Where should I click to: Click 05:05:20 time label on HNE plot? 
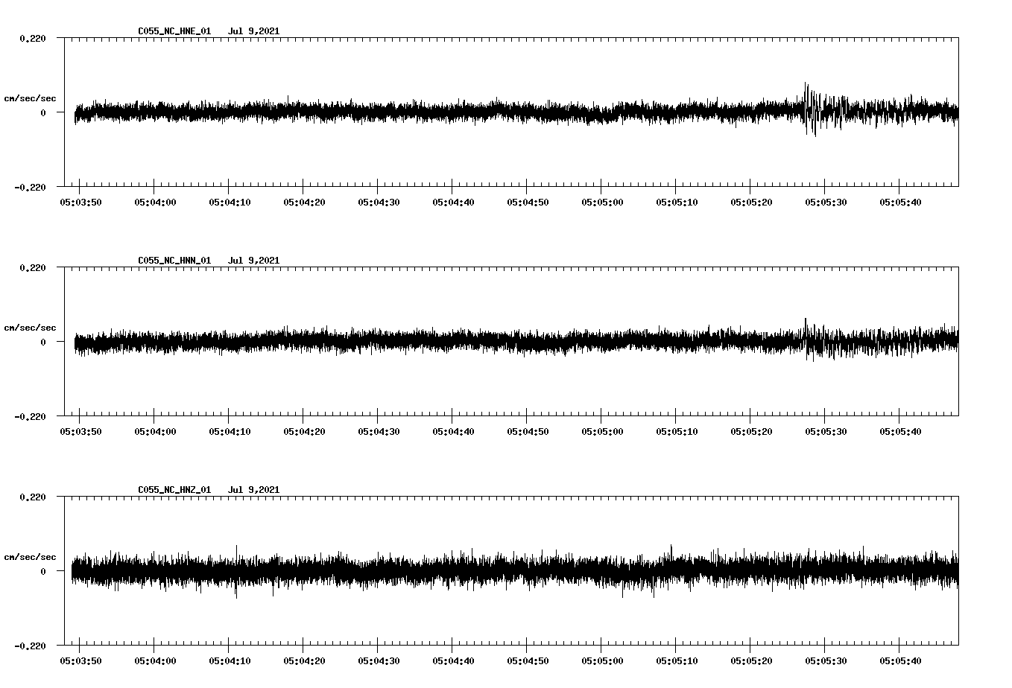(x=751, y=203)
